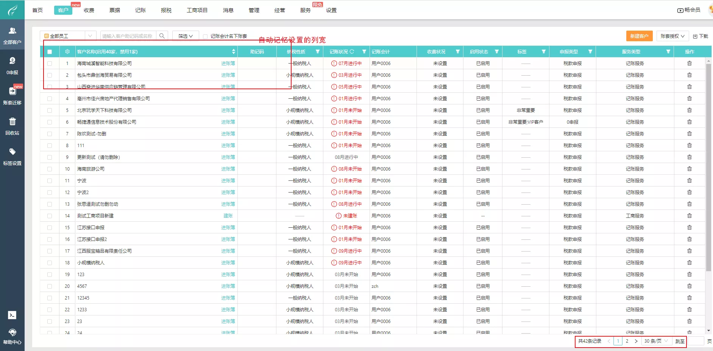Open the 30 条/页 page size dropdown
The width and height of the screenshot is (713, 351).
pos(656,341)
